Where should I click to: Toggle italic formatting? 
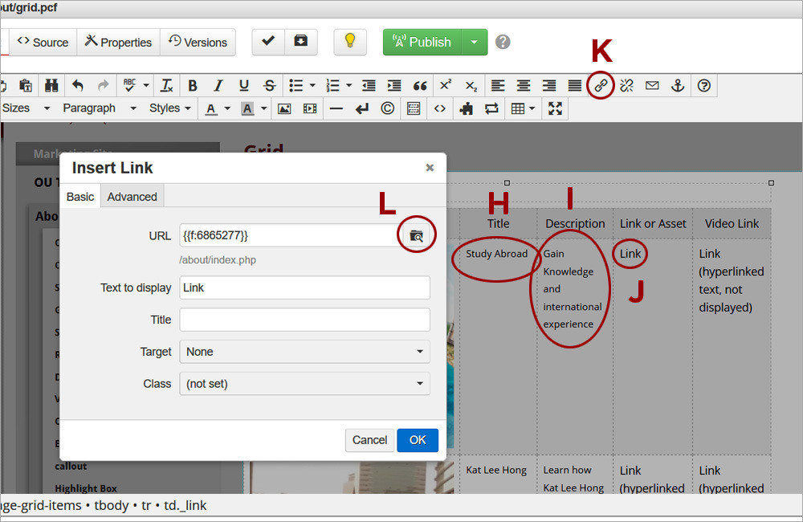(218, 86)
